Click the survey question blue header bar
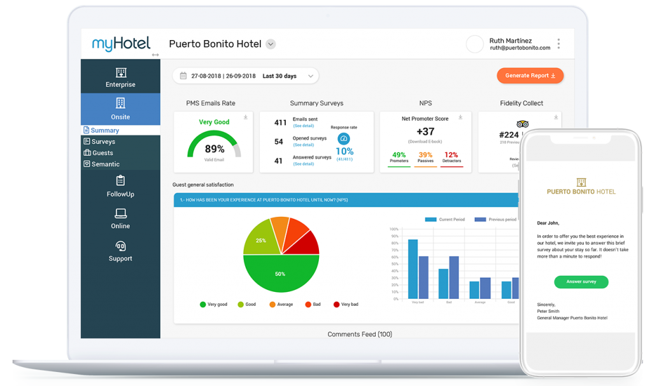Image resolution: width=652 pixels, height=386 pixels. (x=346, y=200)
